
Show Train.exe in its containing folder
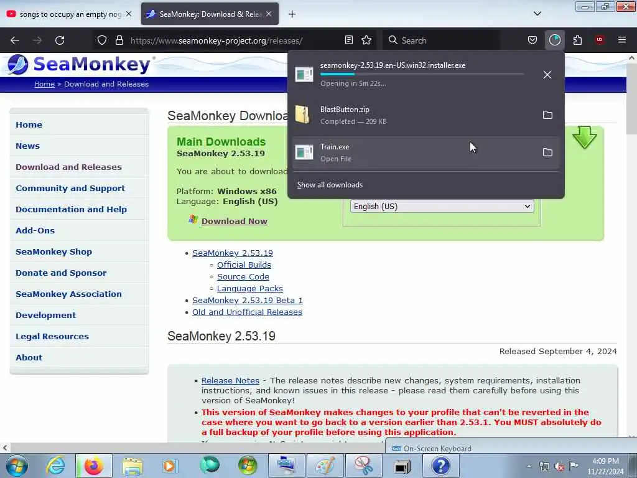[x=547, y=152]
